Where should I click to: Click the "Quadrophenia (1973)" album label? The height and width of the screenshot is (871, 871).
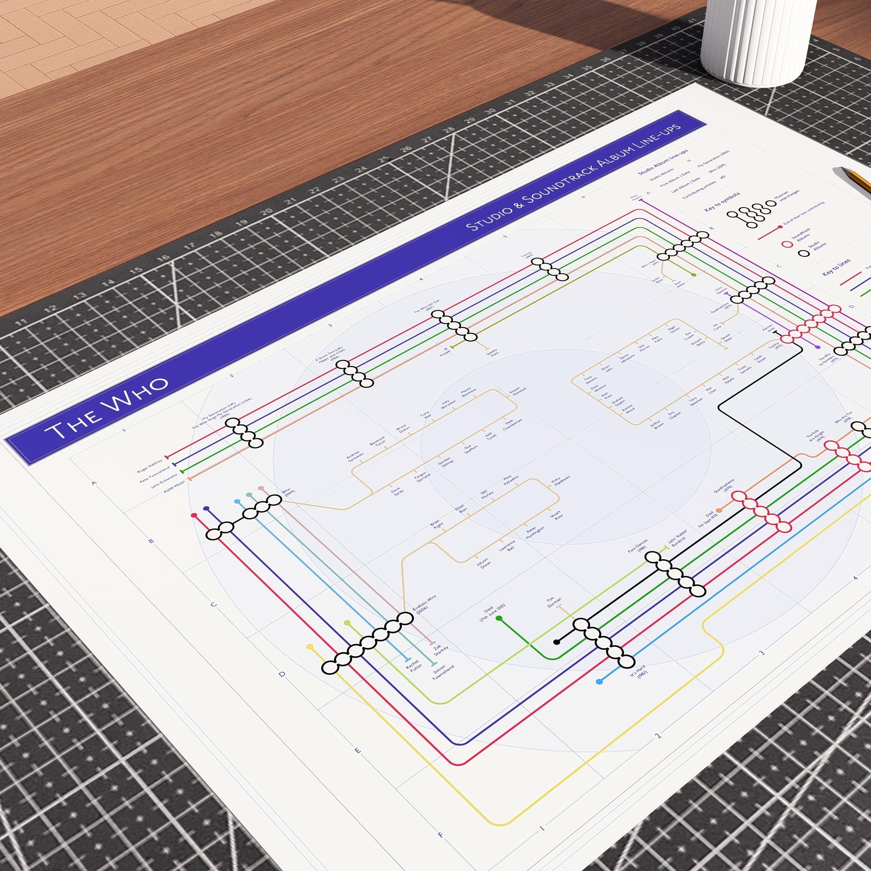point(723,308)
